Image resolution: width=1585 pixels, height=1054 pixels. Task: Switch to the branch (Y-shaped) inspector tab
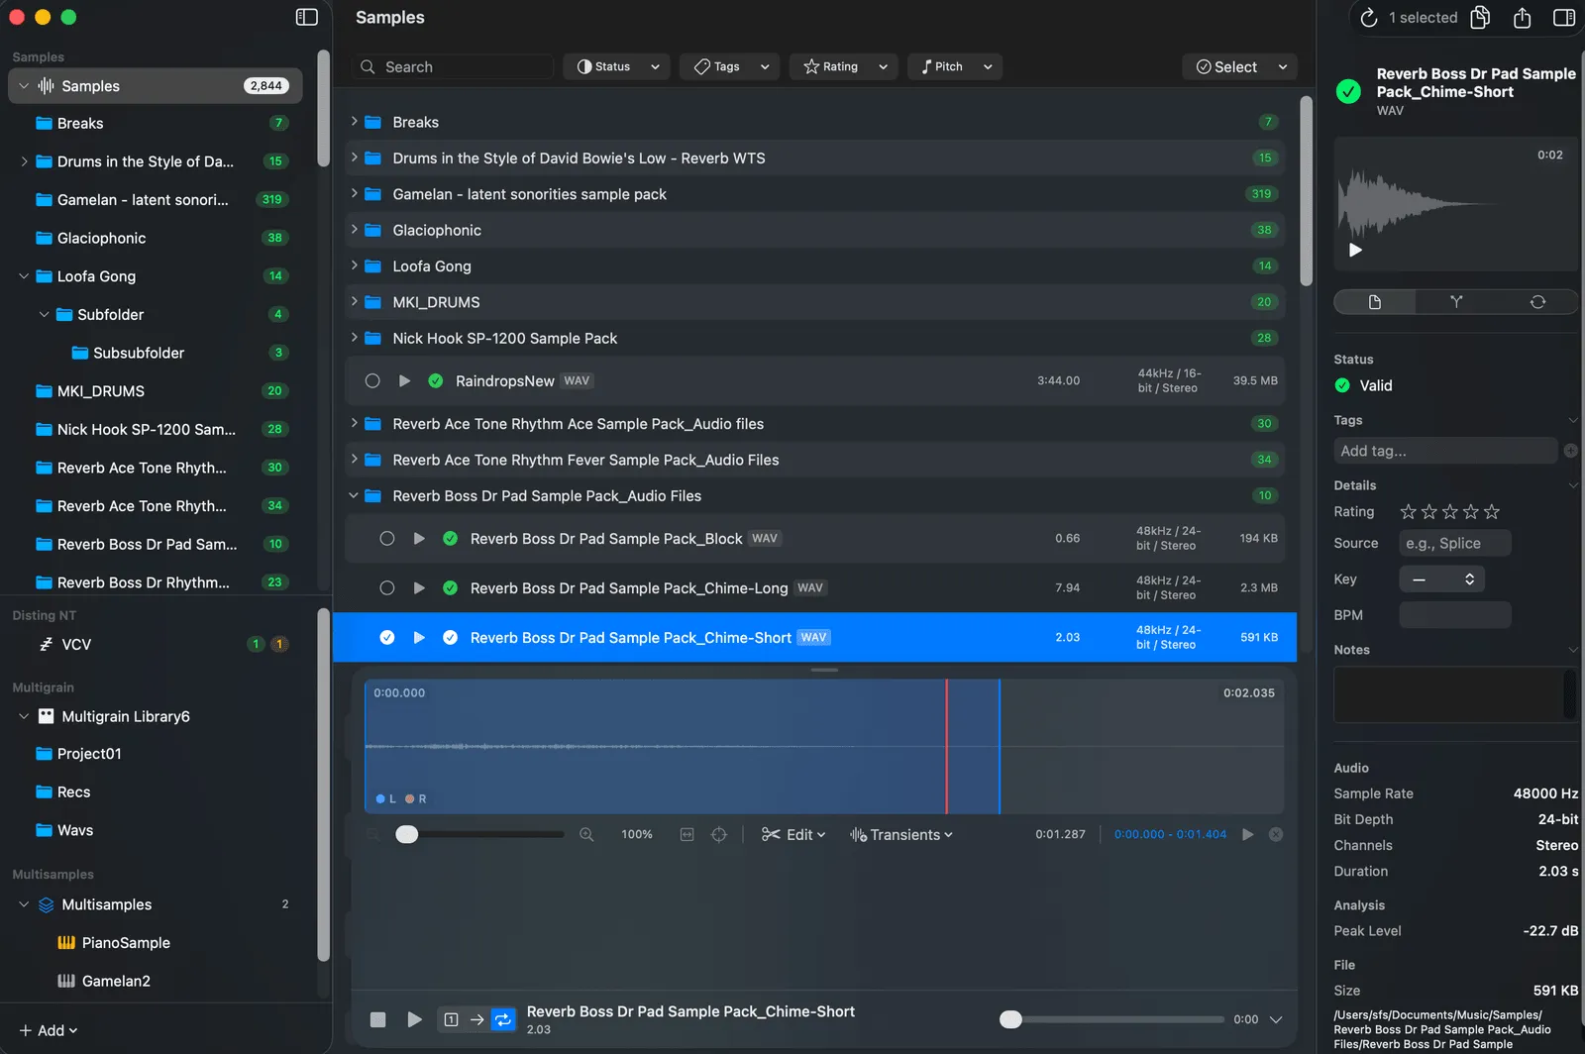point(1456,302)
